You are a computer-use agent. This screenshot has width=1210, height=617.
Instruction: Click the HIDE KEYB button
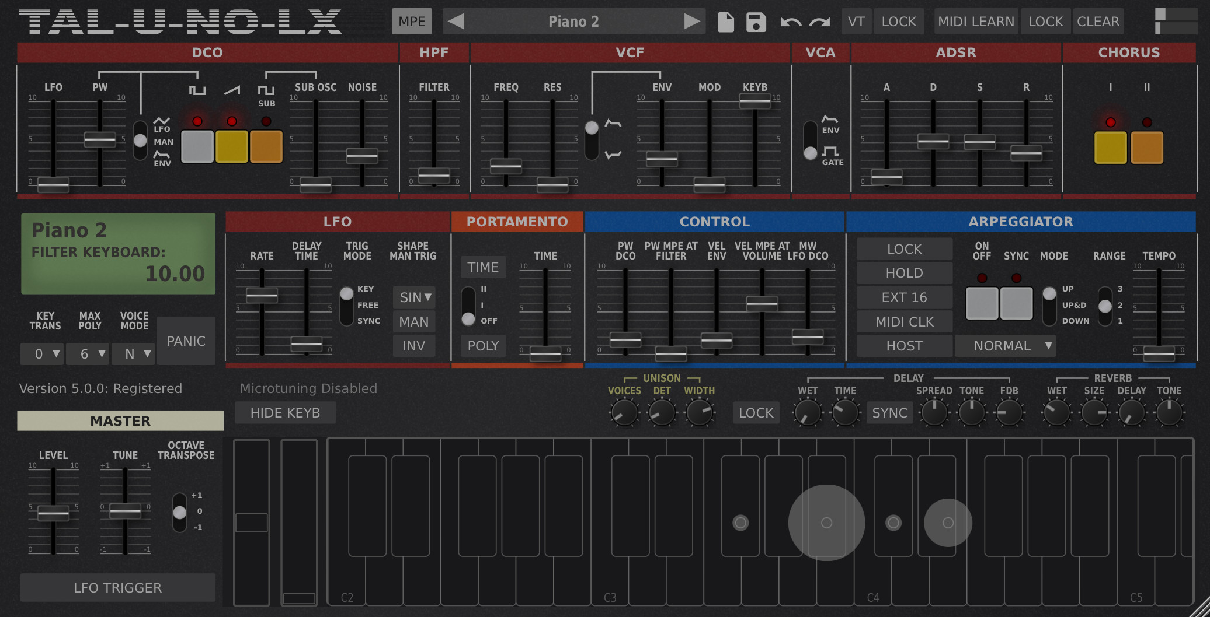[285, 413]
